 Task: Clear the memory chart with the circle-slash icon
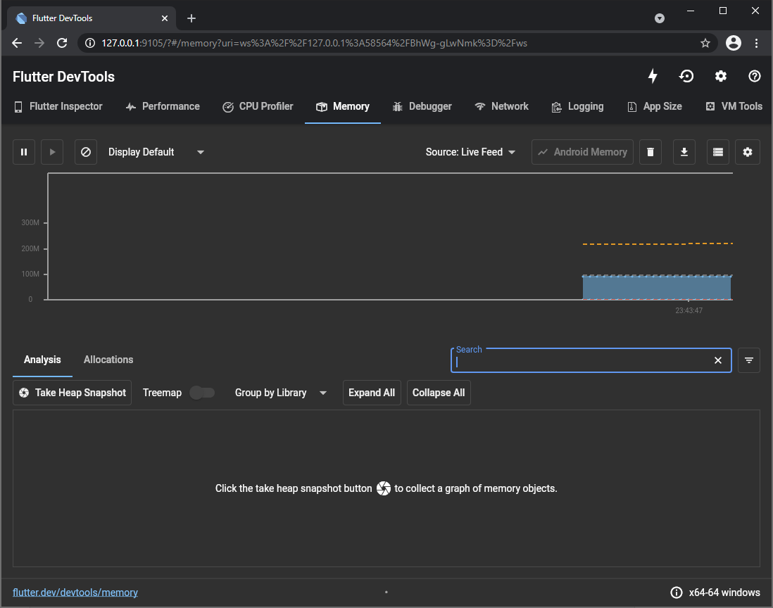tap(86, 152)
